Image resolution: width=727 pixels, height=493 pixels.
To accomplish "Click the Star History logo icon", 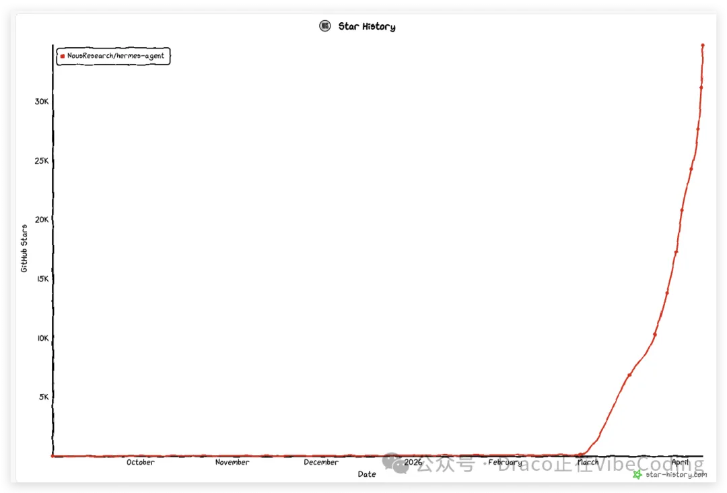I will (x=325, y=26).
